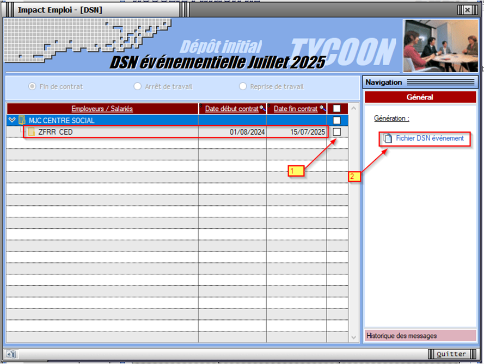Click the Fichier DSN événement document icon
The image size is (484, 364).
point(388,139)
